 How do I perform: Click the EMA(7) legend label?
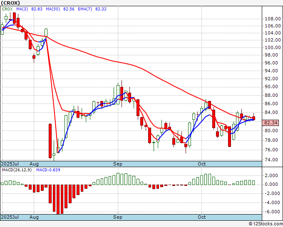(x=85, y=9)
